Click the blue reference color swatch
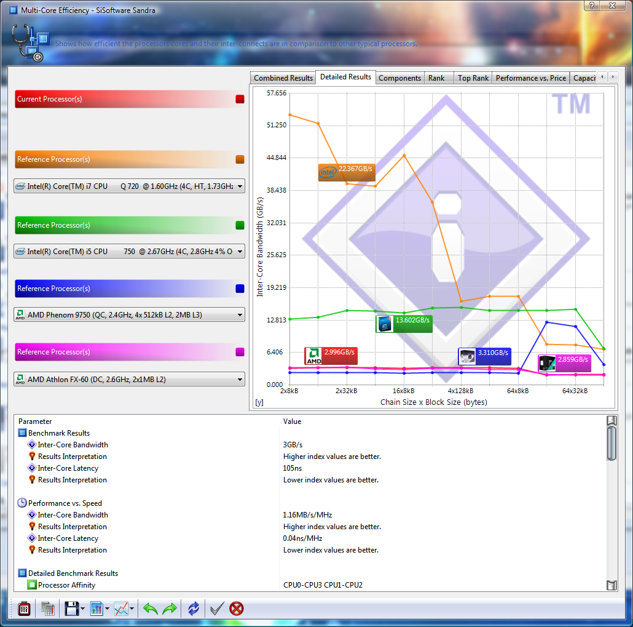The image size is (633, 627). pos(240,289)
